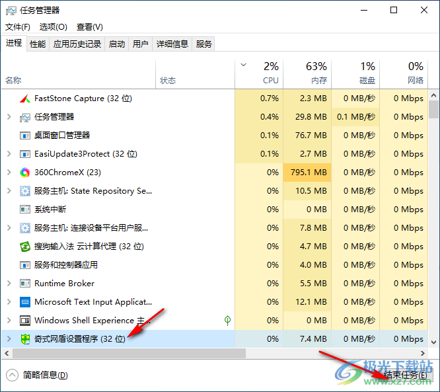The image size is (440, 392).
Task: Sort by the 网络 column header
Action: click(x=404, y=75)
